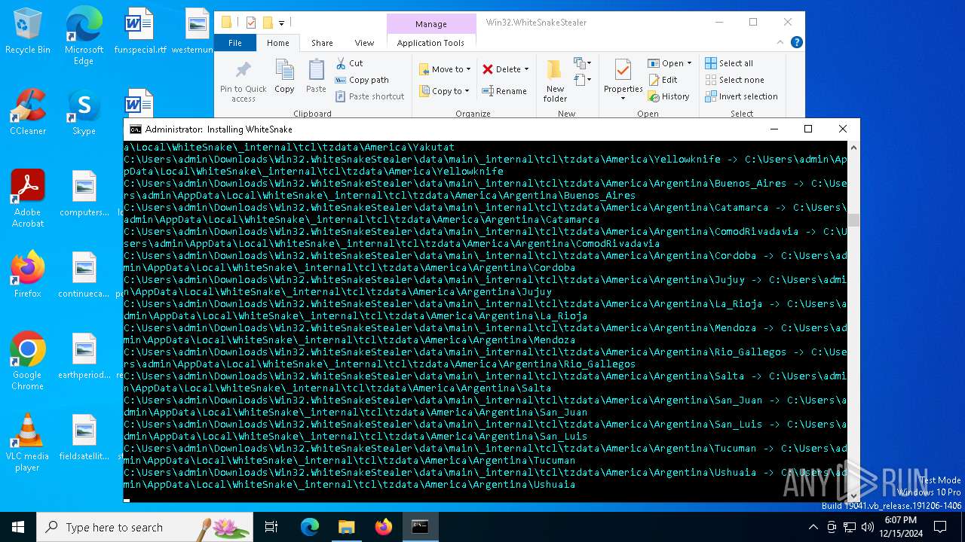Open the File tab
This screenshot has height=542, width=965.
(x=235, y=43)
